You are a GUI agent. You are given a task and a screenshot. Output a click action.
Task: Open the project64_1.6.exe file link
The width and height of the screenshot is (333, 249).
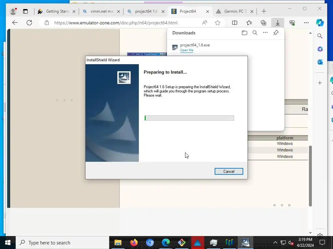point(186,50)
